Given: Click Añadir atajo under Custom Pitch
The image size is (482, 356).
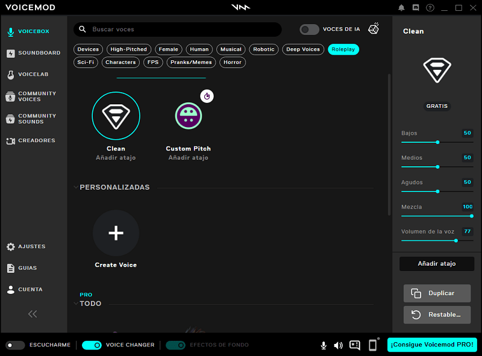Looking at the screenshot, I should 189,158.
